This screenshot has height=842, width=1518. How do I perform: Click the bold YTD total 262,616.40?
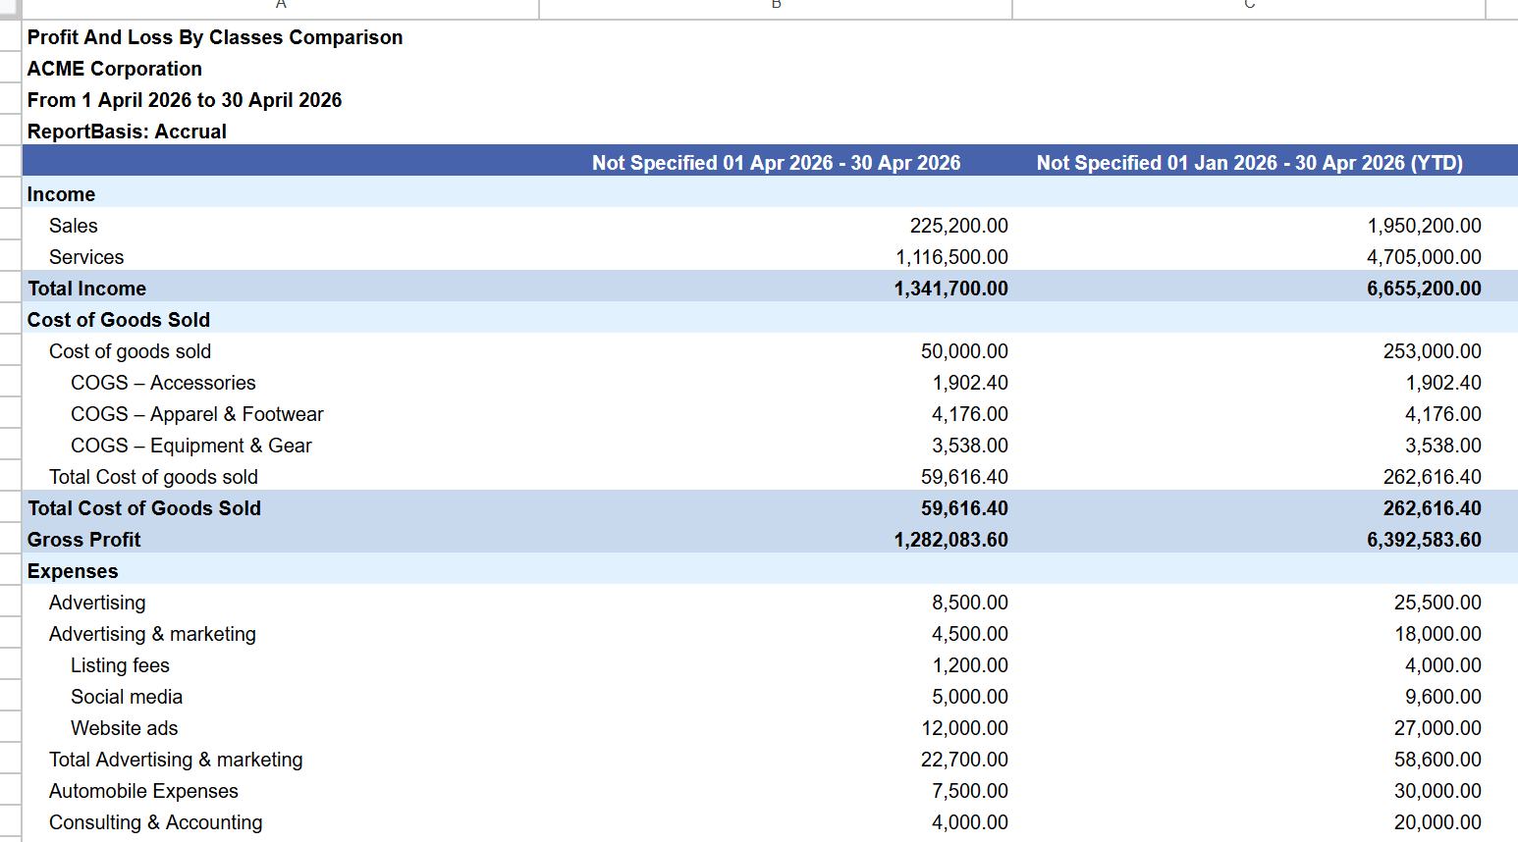pyautogui.click(x=1432, y=508)
